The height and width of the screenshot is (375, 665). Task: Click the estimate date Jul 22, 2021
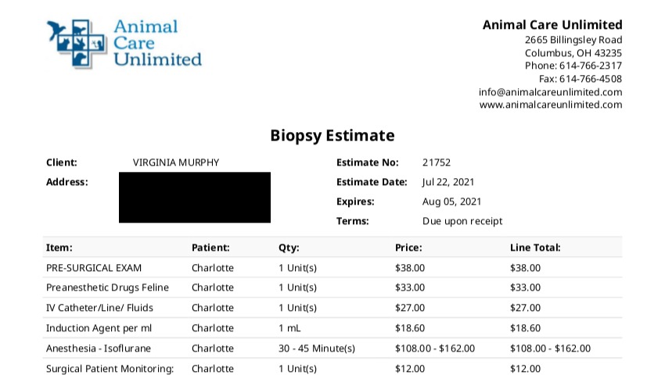448,182
